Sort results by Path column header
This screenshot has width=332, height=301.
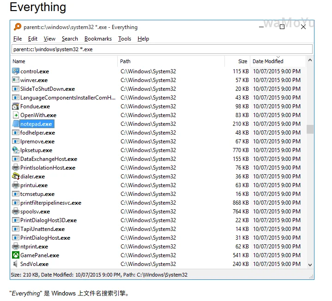(171, 61)
